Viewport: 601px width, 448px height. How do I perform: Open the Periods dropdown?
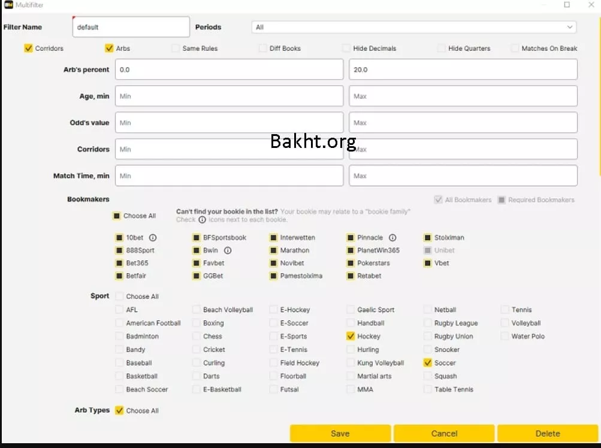[413, 27]
